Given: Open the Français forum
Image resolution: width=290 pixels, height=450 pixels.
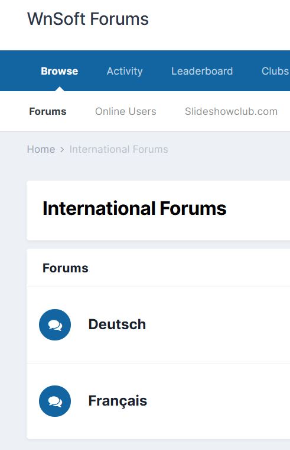Looking at the screenshot, I should coord(118,401).
